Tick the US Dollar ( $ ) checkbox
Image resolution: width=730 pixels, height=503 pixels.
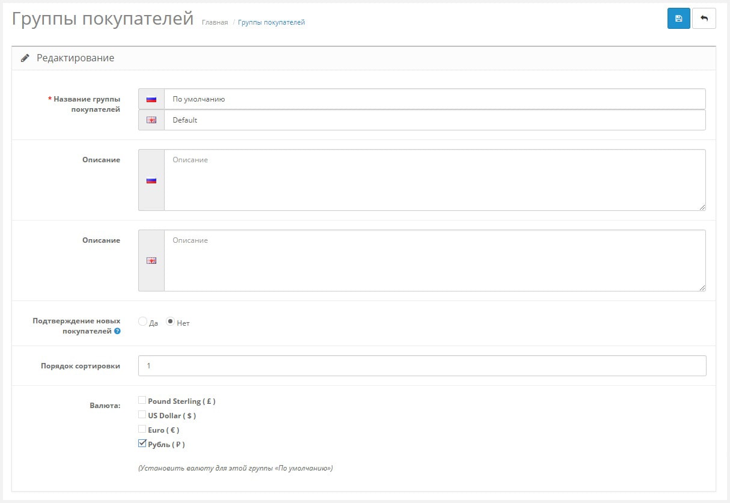point(142,415)
